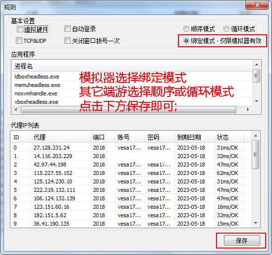The height and width of the screenshot is (255, 272).
Task: Click the proxy list vertical scrollbar thumb
Action: [256, 155]
